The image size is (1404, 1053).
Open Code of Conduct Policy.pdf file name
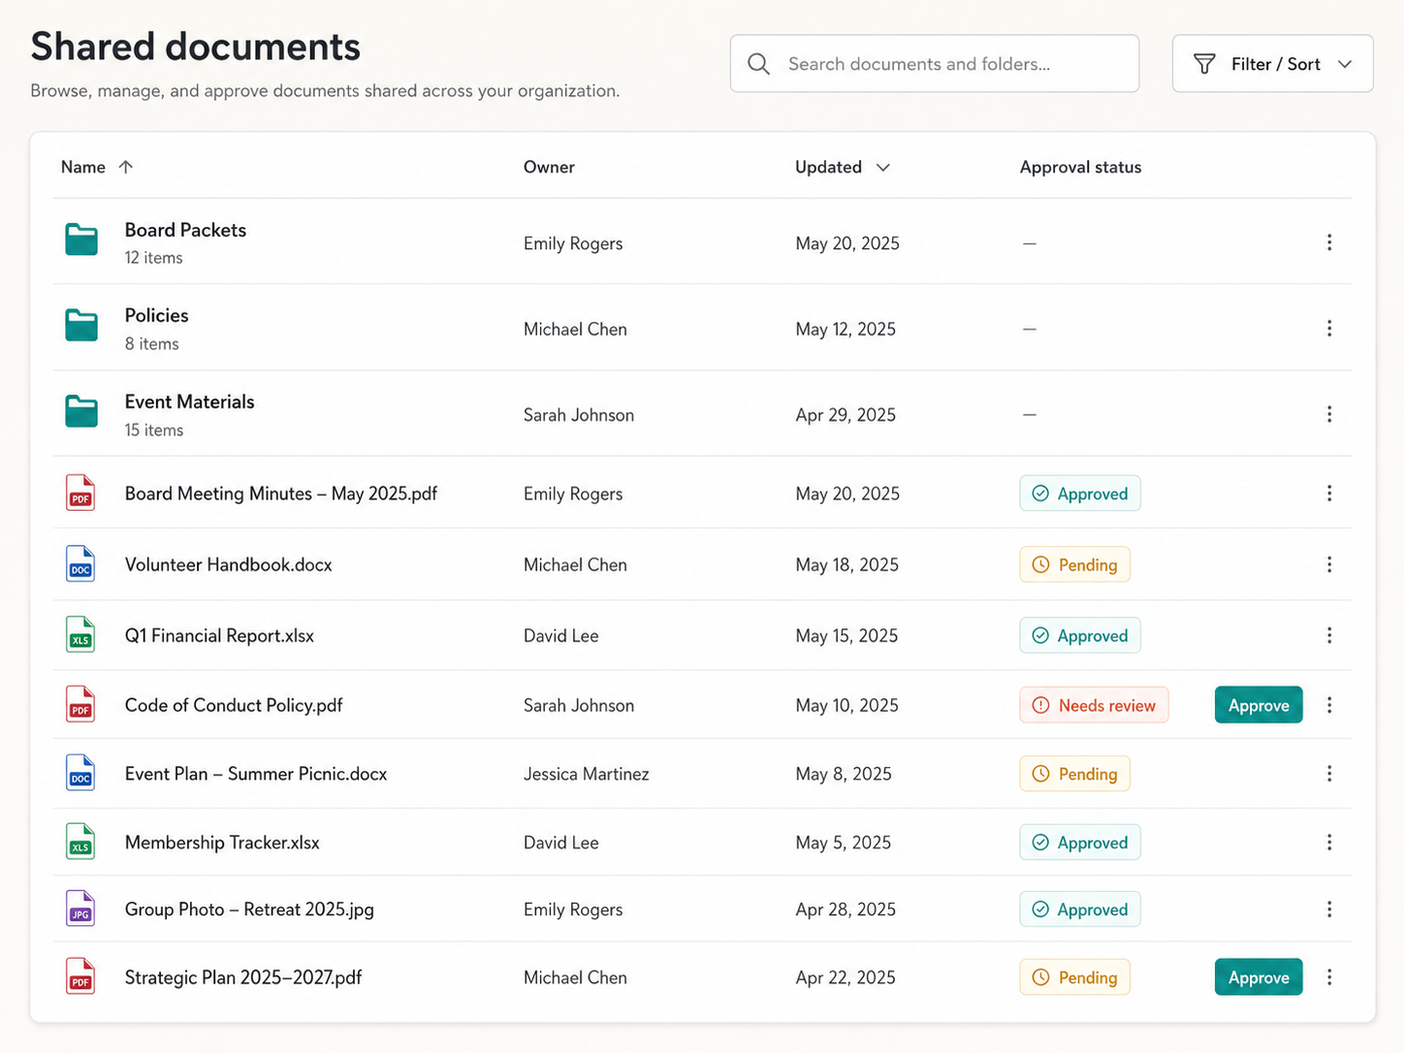coord(234,705)
